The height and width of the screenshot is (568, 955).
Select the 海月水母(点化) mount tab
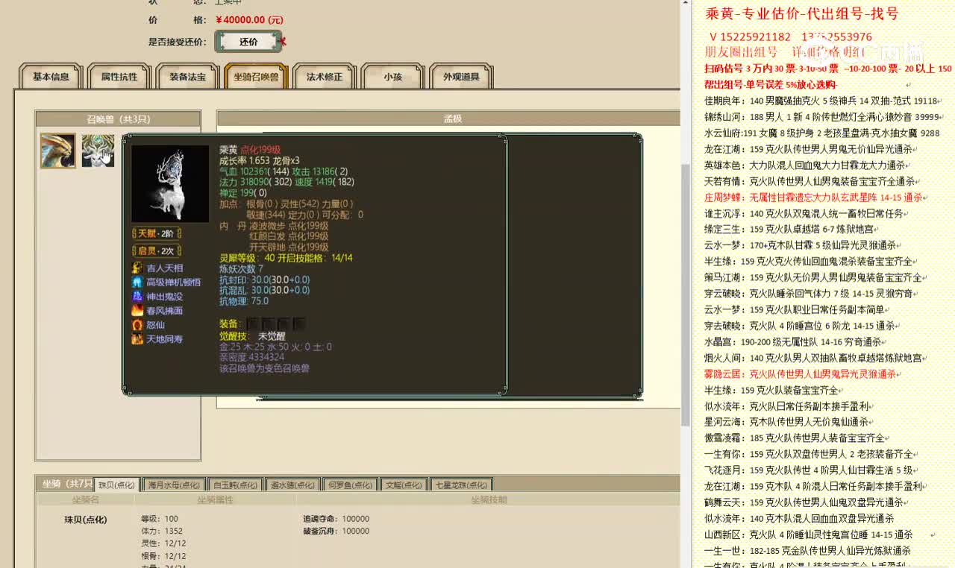(x=173, y=485)
